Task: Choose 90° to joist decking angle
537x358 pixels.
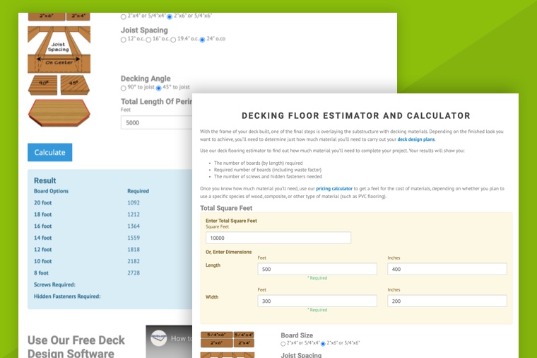Action: [x=123, y=88]
